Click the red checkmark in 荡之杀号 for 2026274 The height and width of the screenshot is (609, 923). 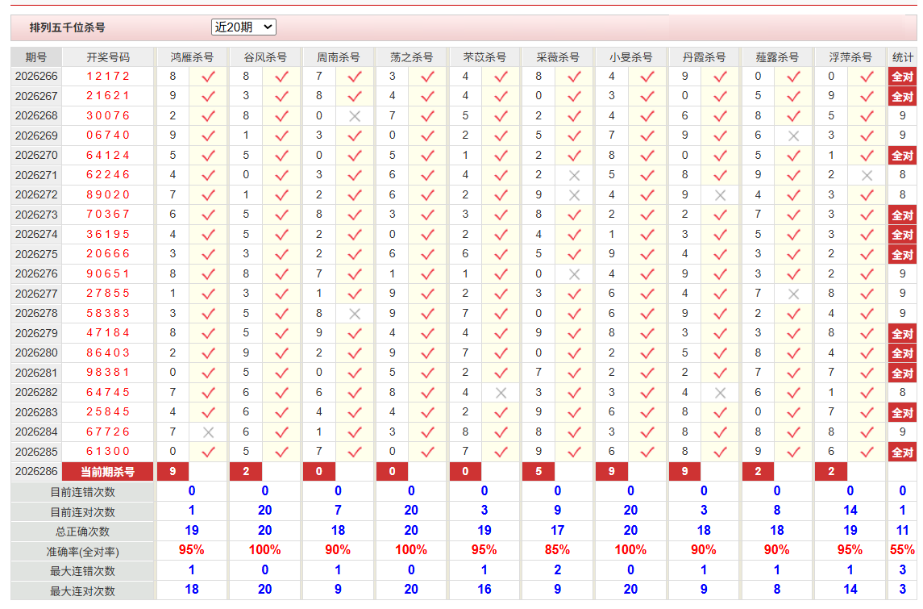(x=428, y=235)
